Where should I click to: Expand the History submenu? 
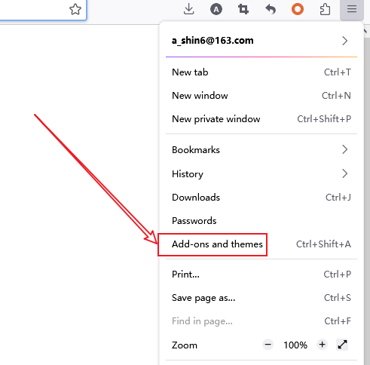click(261, 173)
